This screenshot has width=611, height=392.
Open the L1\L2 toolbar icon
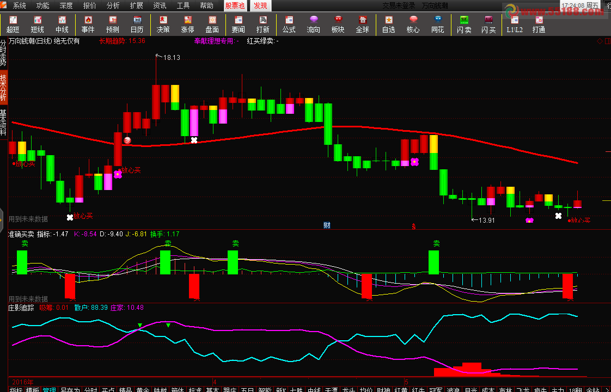coord(515,24)
